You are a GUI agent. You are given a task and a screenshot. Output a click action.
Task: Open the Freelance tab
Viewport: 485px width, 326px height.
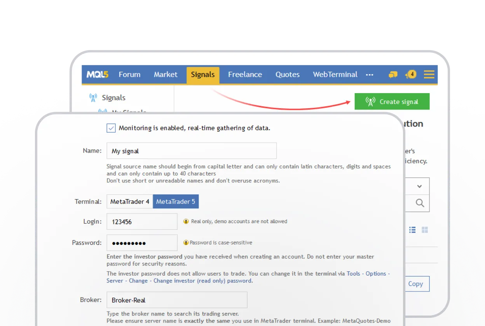245,75
